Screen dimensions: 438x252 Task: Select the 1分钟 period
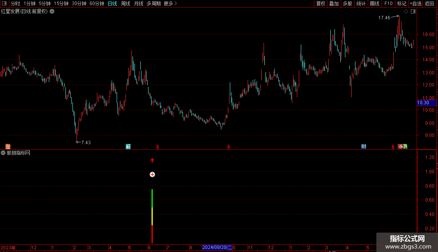pos(29,3)
